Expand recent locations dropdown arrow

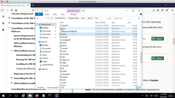coord(45,18)
